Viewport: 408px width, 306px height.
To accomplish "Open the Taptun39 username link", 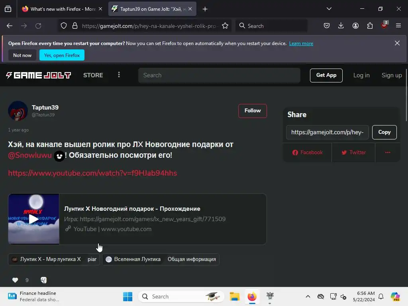I will click(45, 108).
